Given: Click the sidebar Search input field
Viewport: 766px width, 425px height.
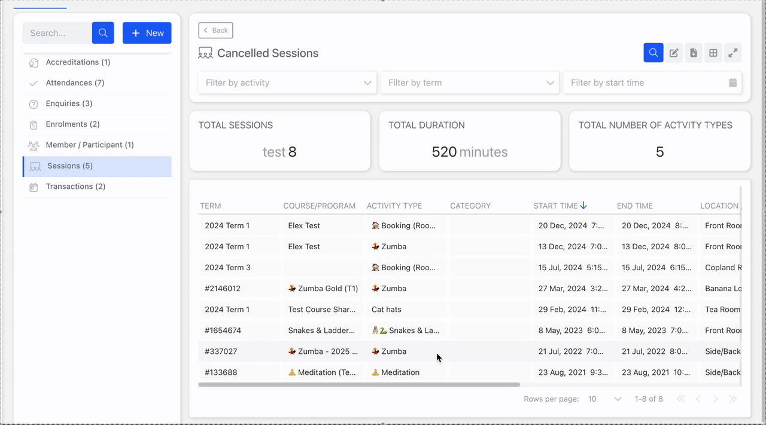Looking at the screenshot, I should pos(57,33).
